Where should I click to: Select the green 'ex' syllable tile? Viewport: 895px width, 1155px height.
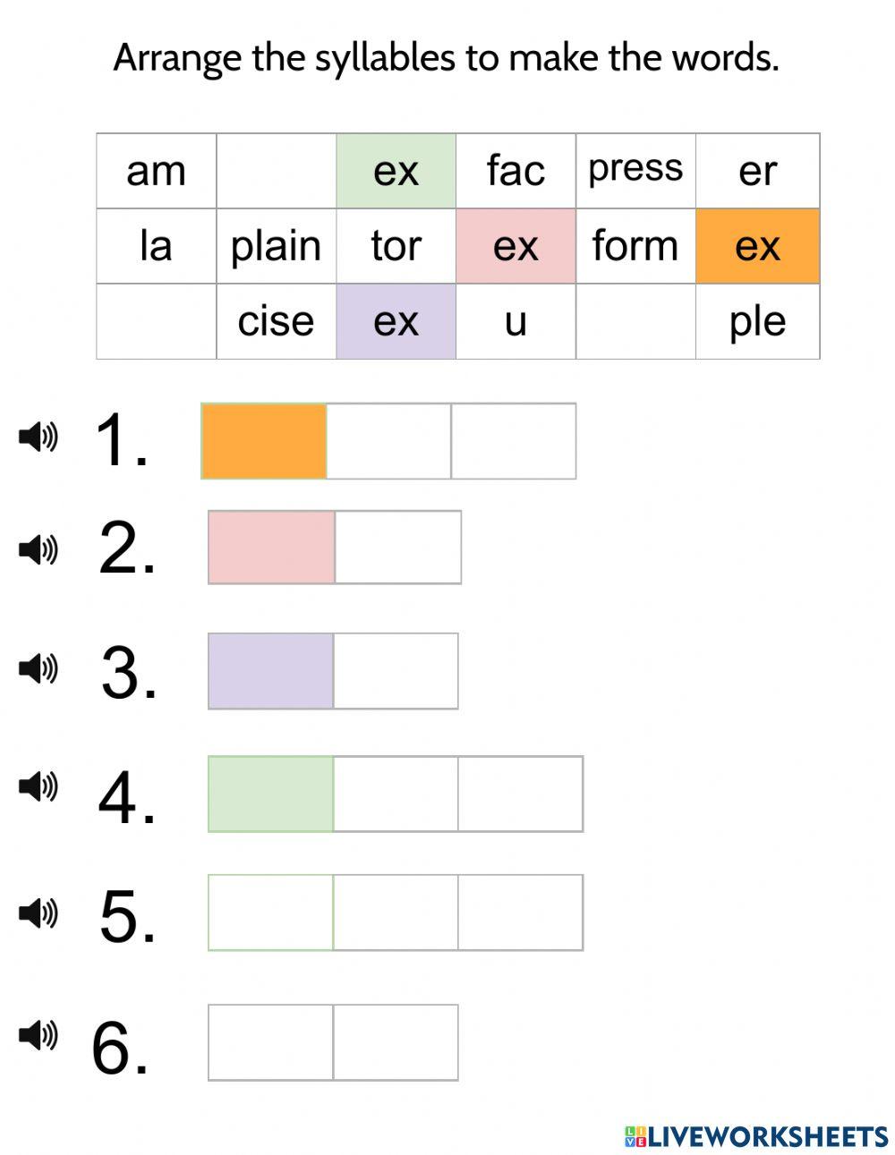[x=396, y=171]
